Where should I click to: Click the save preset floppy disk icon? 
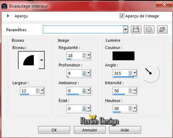click(136, 29)
